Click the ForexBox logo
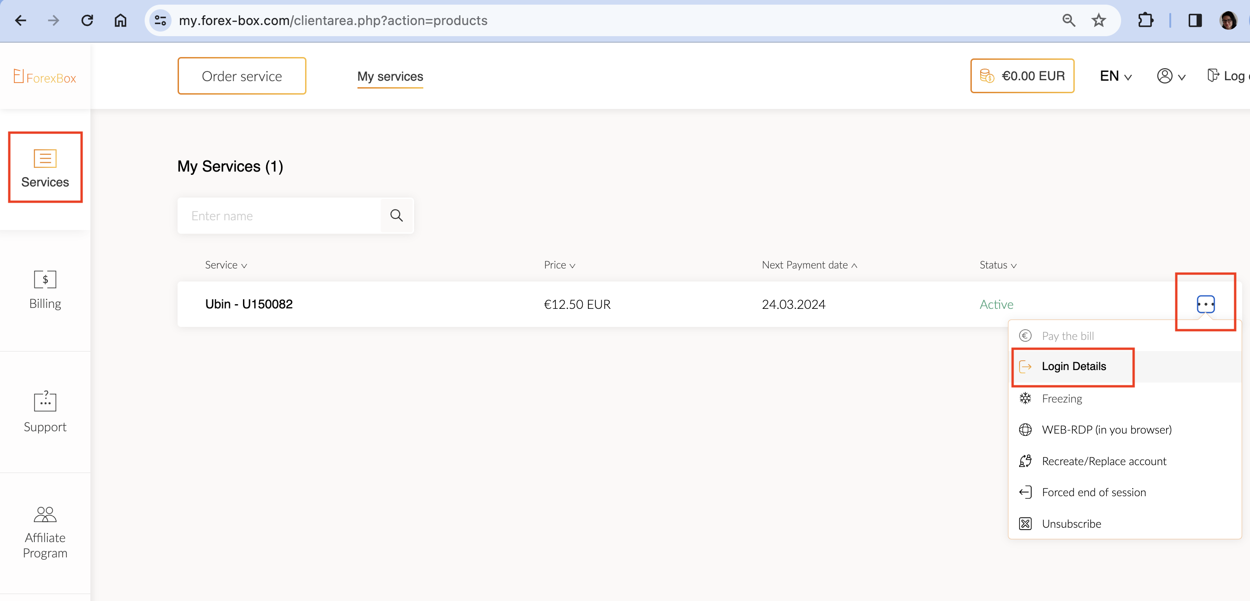 [x=45, y=77]
